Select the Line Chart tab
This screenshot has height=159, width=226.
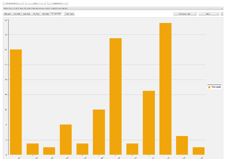(x=17, y=14)
